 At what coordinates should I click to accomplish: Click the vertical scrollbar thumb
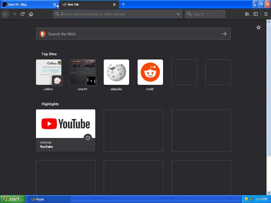click(x=269, y=90)
